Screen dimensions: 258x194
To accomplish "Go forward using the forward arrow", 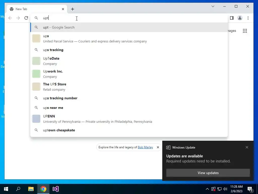I will click(x=18, y=18).
